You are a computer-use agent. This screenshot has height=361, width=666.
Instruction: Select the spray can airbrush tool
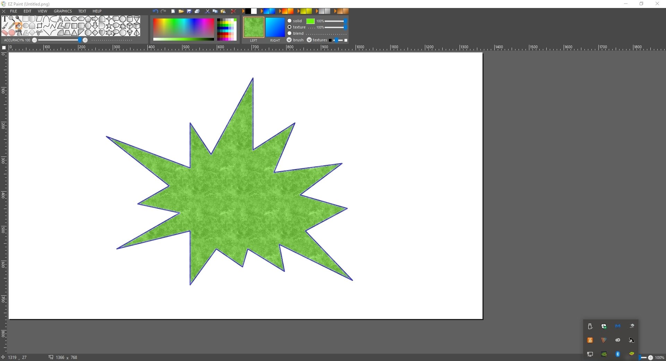pos(19,33)
